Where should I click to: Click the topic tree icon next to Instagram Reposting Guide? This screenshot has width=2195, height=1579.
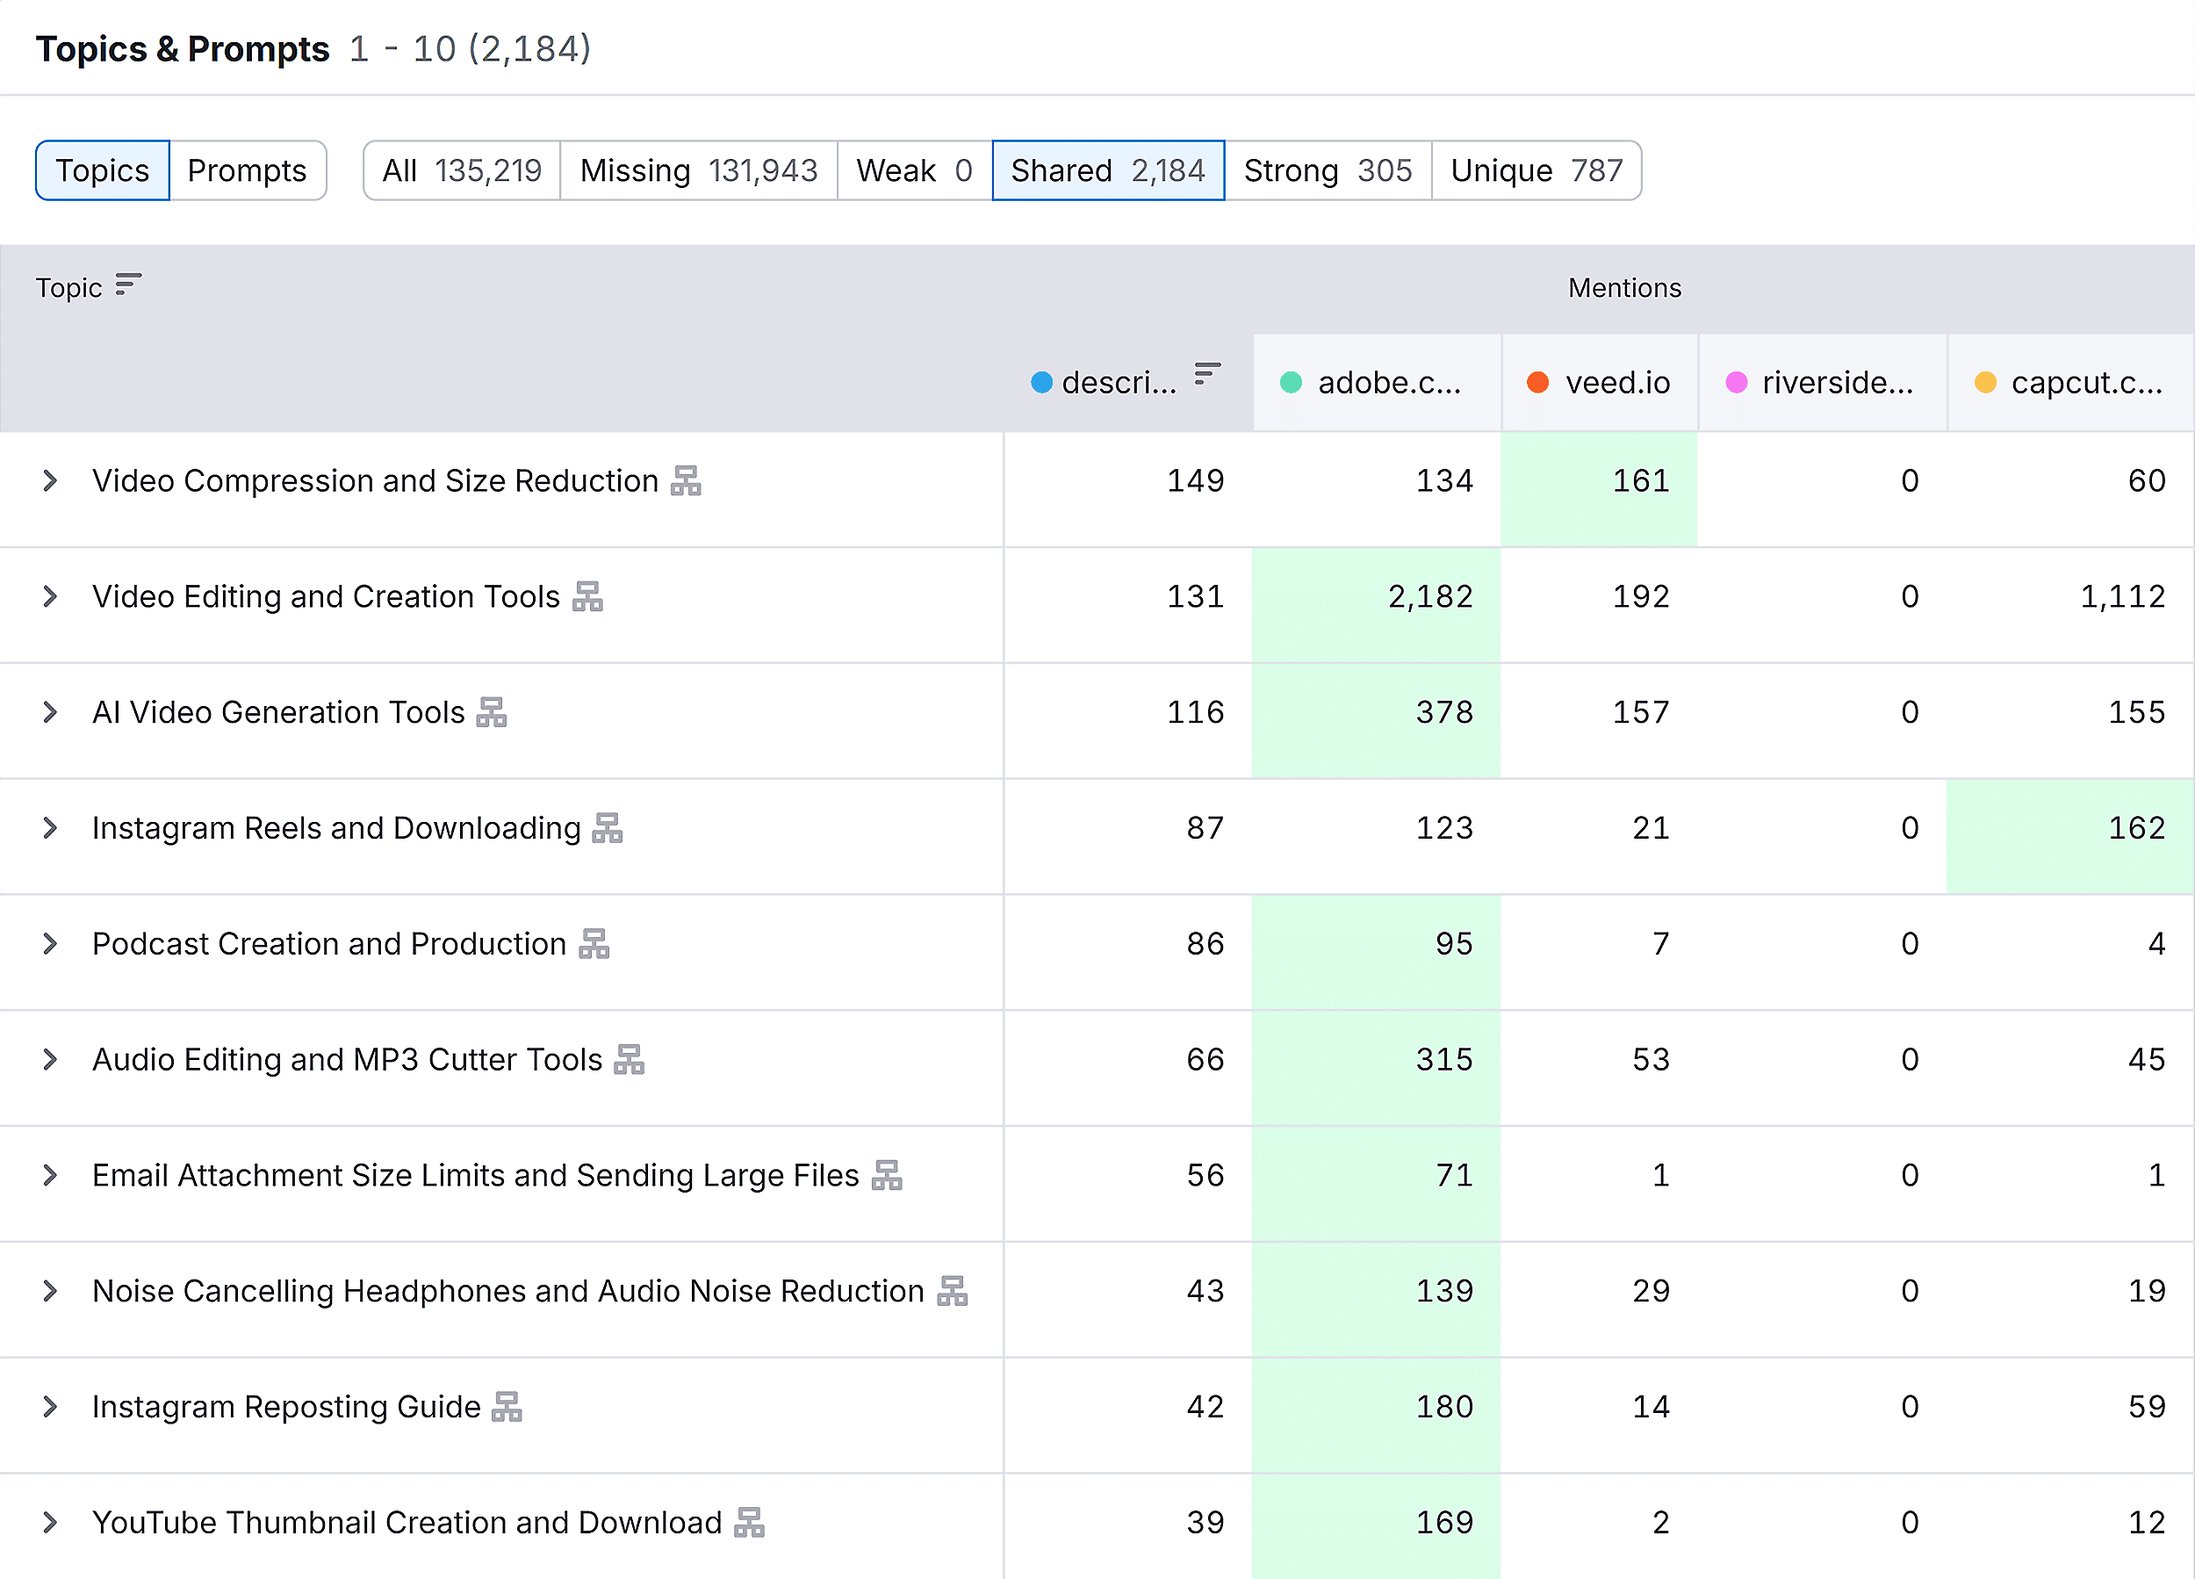coord(508,1407)
